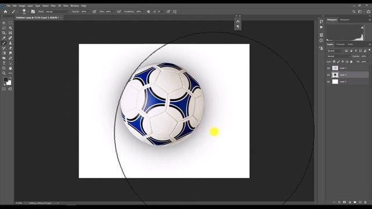
Task: Lock all layer attributes padlock
Action: click(x=351, y=62)
